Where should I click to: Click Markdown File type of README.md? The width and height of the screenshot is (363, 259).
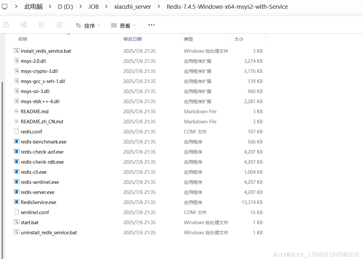(x=200, y=112)
